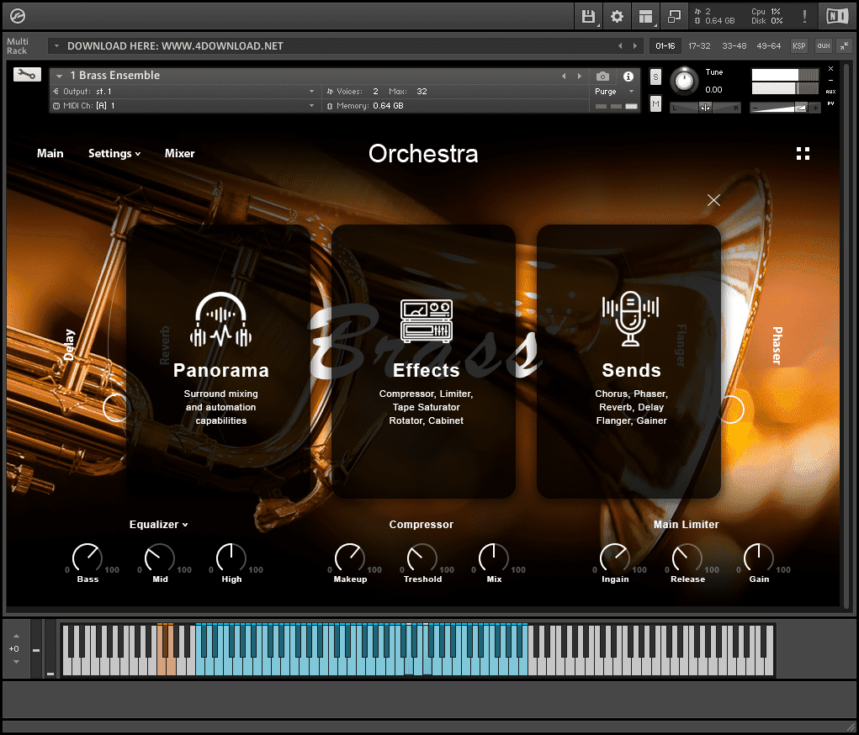This screenshot has height=735, width=859.
Task: Open Kontakt options via the gear icon
Action: 617,16
